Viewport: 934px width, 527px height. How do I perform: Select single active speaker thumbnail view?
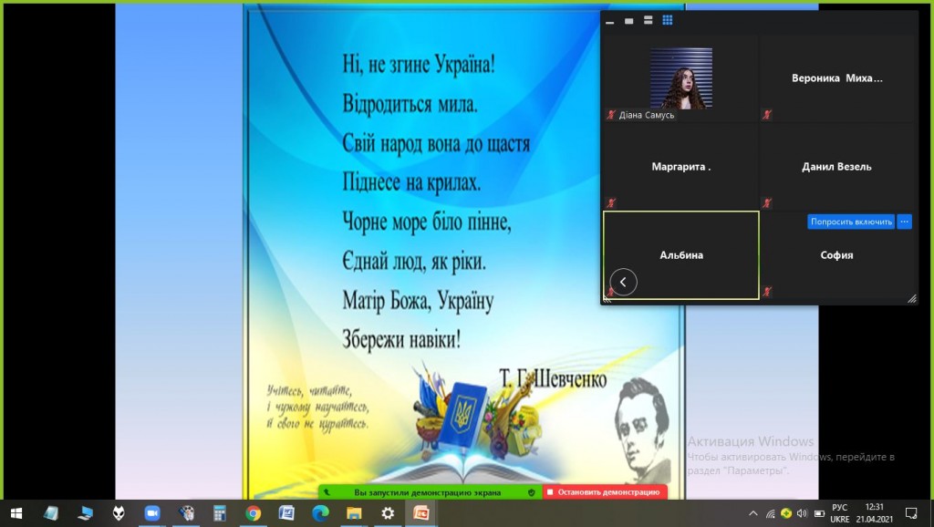click(628, 20)
